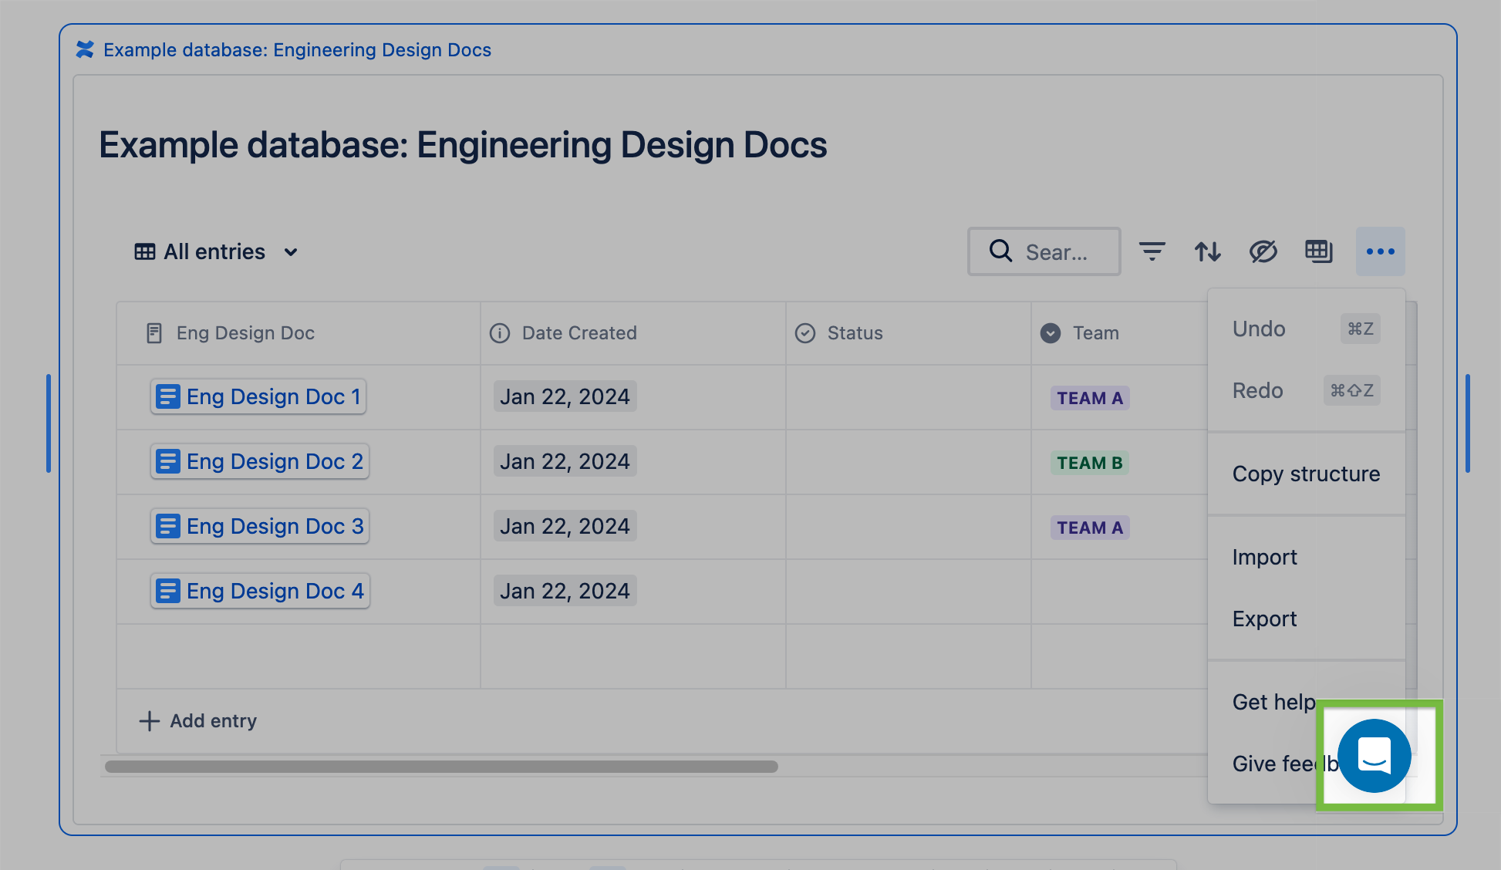Click the Eng Design Doc column icon
Screen dimensions: 1501x870
click(154, 333)
